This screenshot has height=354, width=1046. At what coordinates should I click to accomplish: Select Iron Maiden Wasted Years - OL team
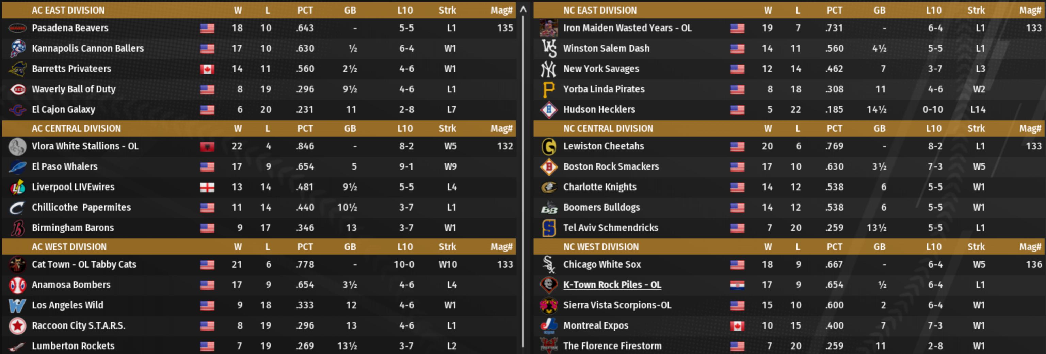point(627,28)
